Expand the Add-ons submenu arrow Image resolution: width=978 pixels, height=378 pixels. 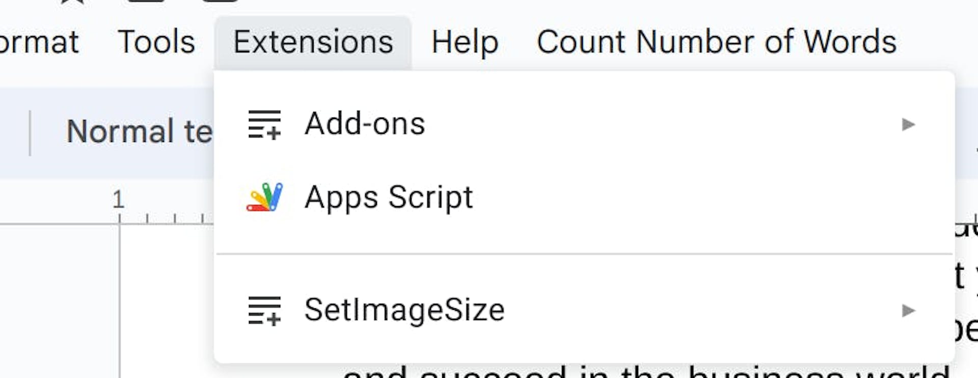tap(908, 125)
